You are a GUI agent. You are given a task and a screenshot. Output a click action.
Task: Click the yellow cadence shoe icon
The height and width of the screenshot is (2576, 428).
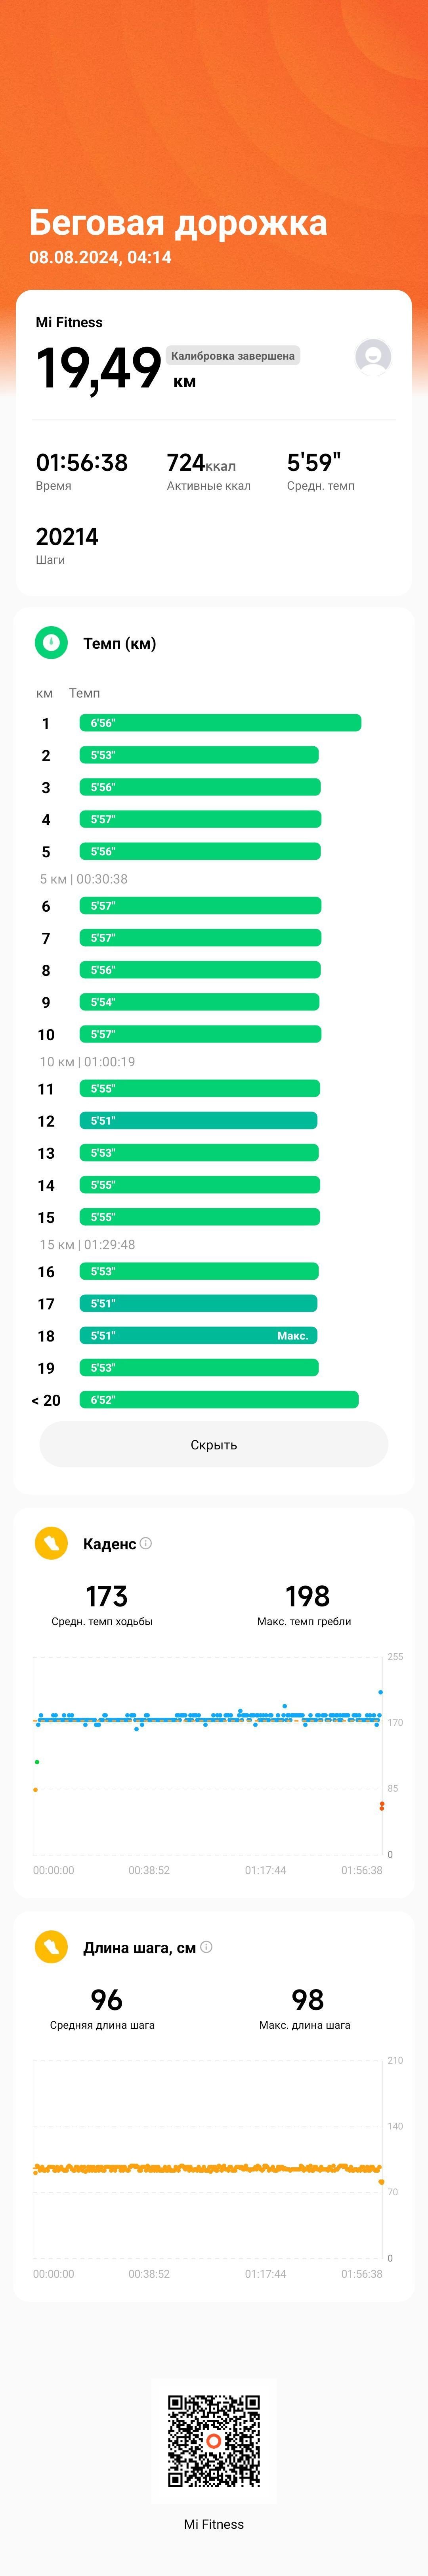(51, 1543)
